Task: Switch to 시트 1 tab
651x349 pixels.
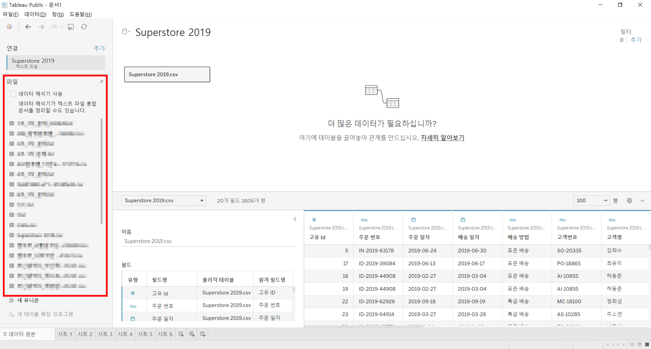Action: (x=65, y=334)
